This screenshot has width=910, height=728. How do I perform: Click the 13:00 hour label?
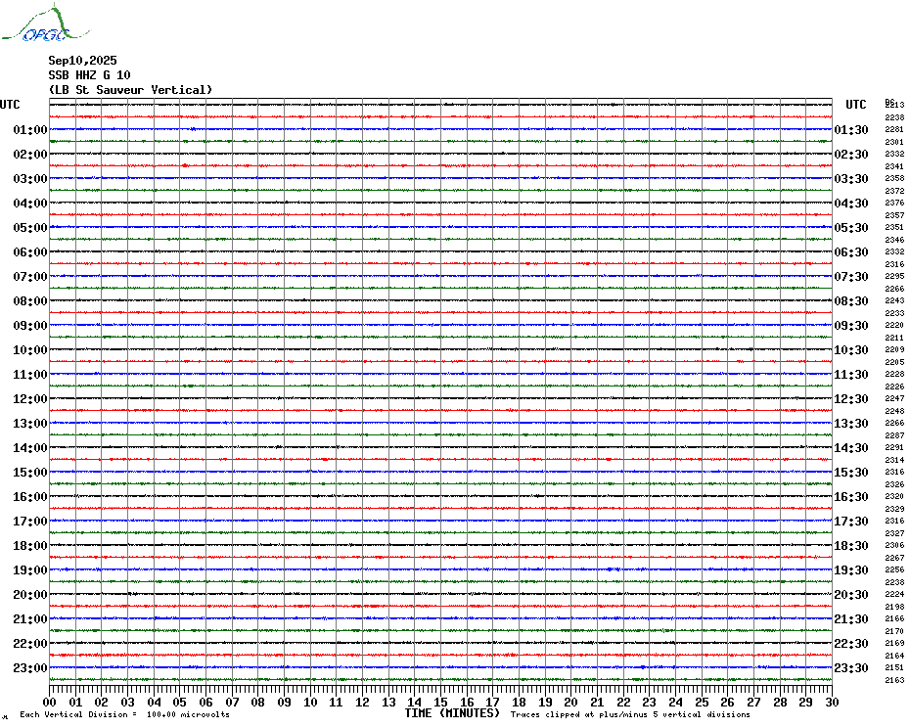tap(30, 424)
